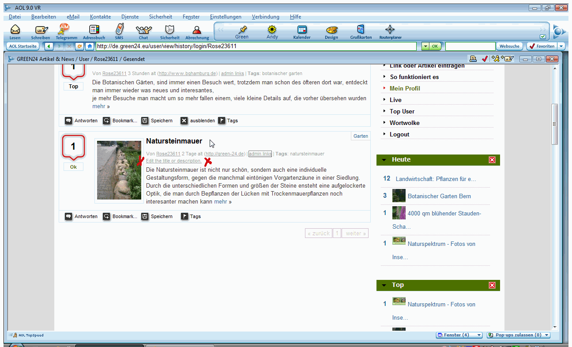Click the Websuche button
The height and width of the screenshot is (347, 572).
509,46
